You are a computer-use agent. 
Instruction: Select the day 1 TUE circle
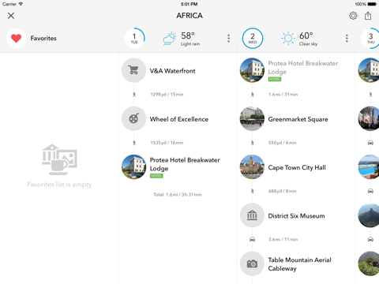(134, 39)
